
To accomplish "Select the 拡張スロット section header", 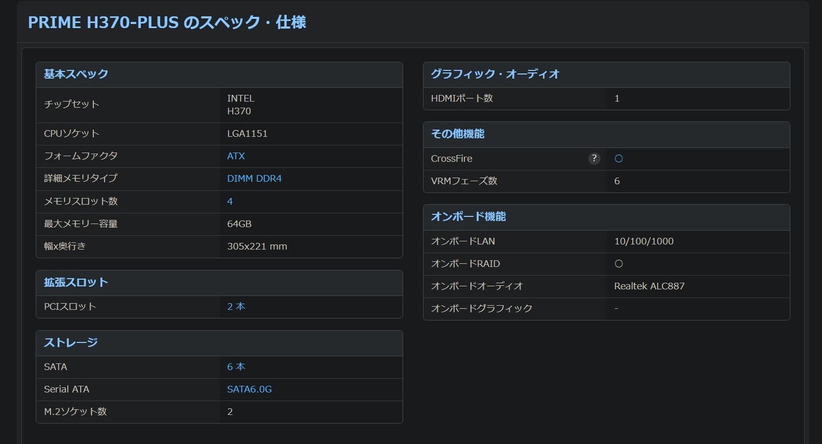I will point(76,282).
